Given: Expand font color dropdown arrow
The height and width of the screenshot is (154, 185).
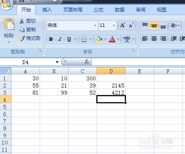Looking at the screenshot, I should pyautogui.click(x=118, y=39).
